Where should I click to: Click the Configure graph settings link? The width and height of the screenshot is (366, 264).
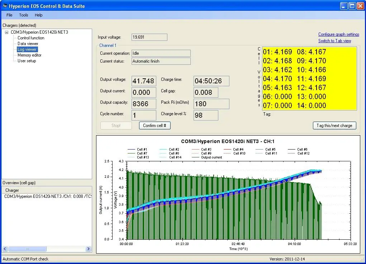tap(339, 34)
